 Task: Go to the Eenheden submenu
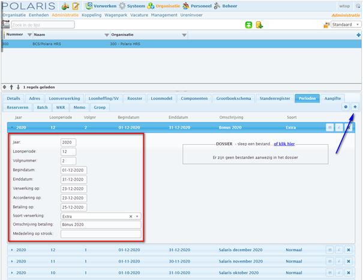pyautogui.click(x=38, y=15)
